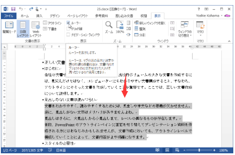The height and width of the screenshot is (155, 235).
Task: Open customize quick access toolbar dropdown
Action: [46, 9]
